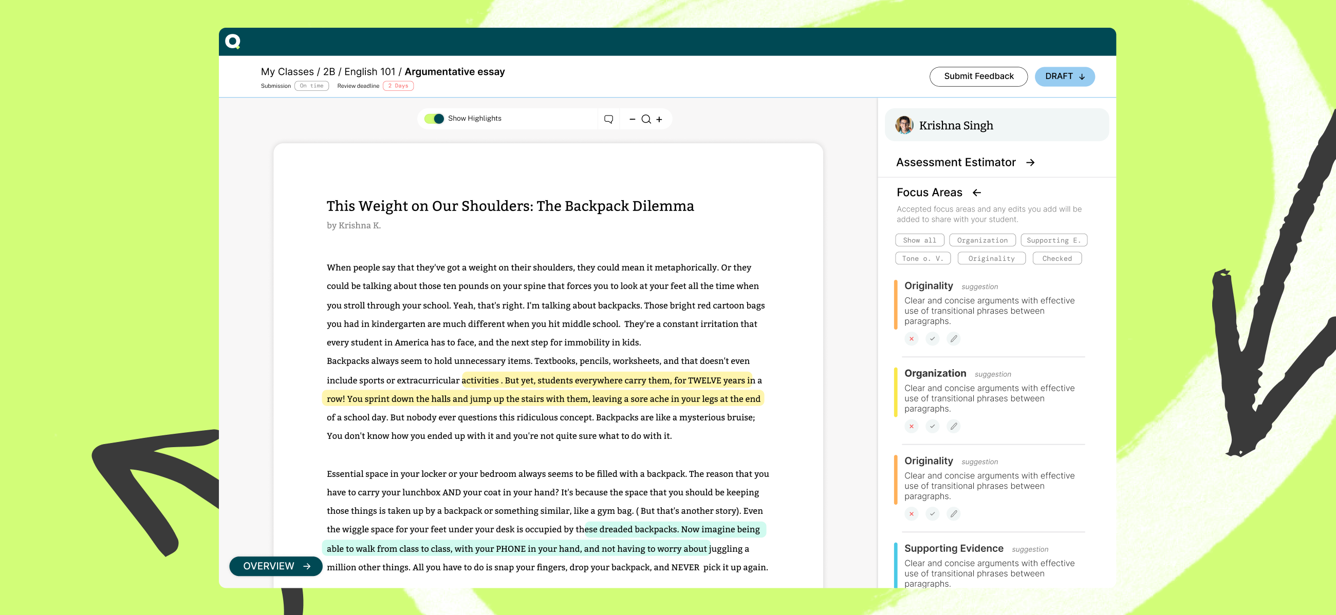Filter focus areas by Checked
This screenshot has width=1336, height=615.
coord(1056,259)
